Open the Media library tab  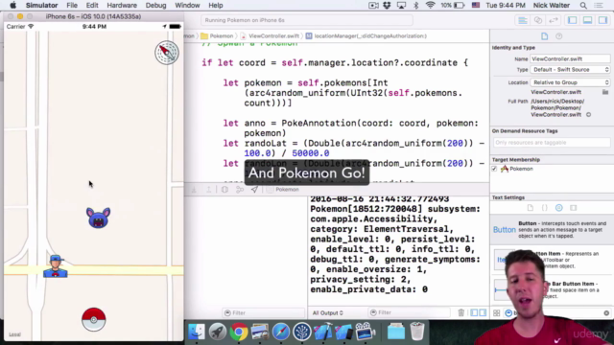[574, 208]
